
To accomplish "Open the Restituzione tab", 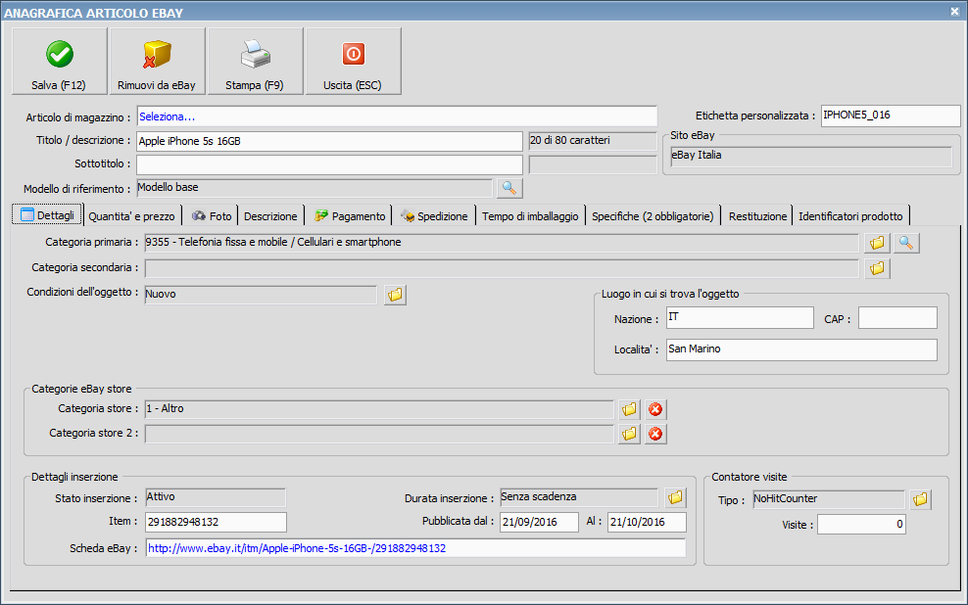I will (x=757, y=216).
